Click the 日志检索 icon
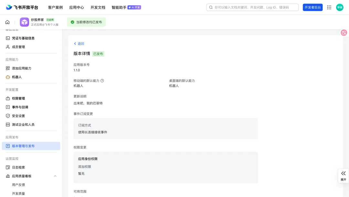This screenshot has height=197, width=349. click(x=8, y=167)
